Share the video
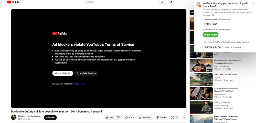The height and width of the screenshot is (123, 256). [x=129, y=117]
